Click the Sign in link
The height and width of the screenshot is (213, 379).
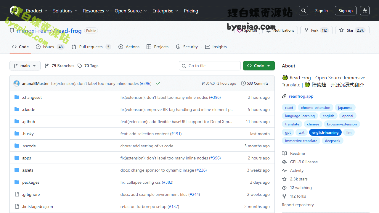point(321,11)
